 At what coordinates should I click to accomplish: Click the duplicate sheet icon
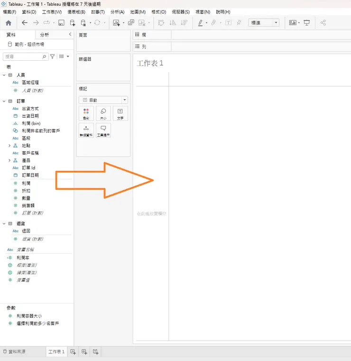[x=131, y=23]
